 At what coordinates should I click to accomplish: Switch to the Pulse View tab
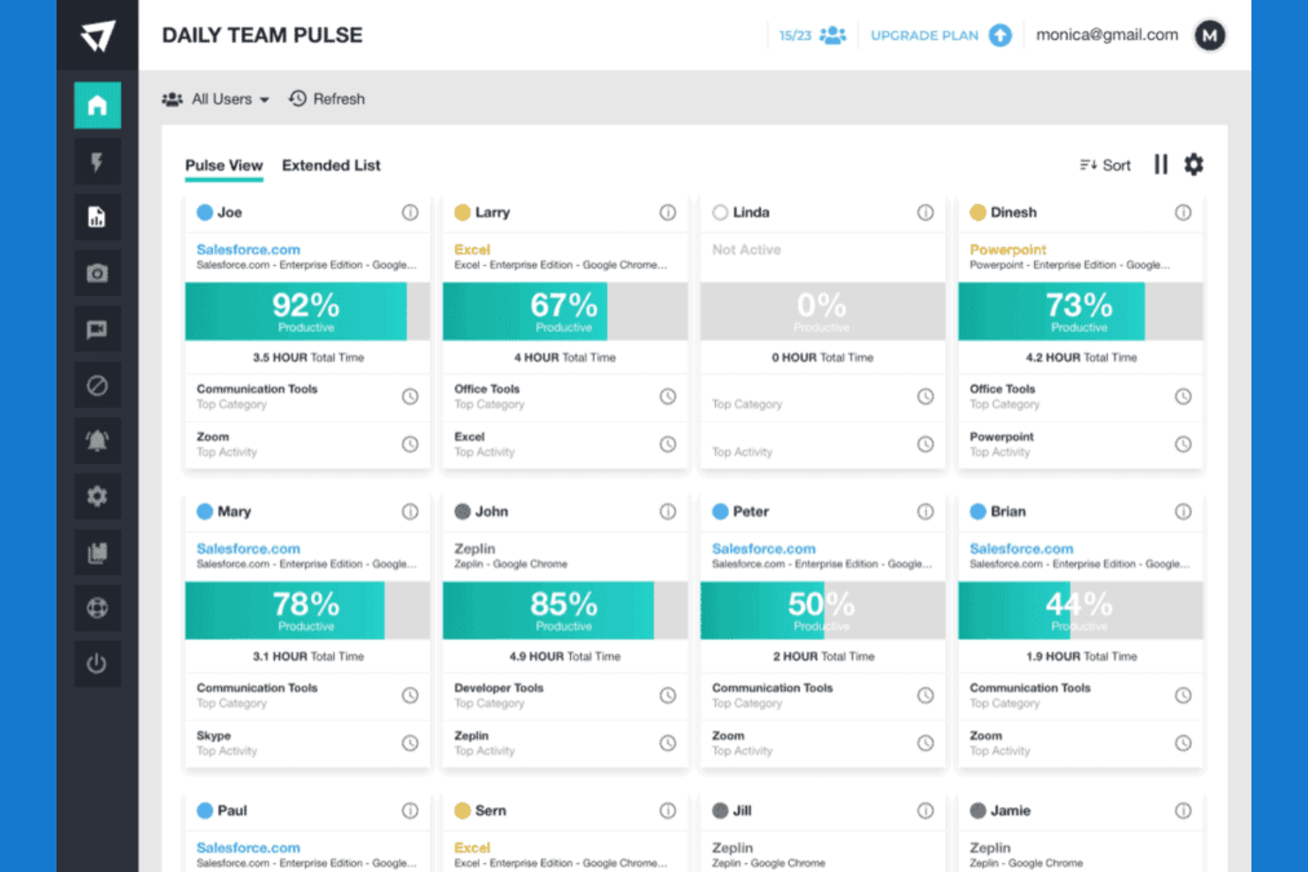pos(224,165)
